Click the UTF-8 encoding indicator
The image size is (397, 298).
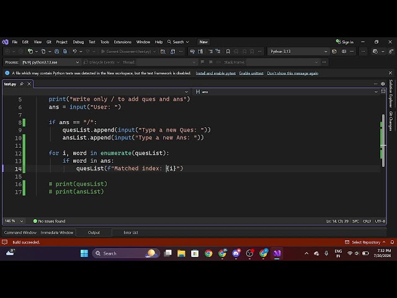(380, 221)
